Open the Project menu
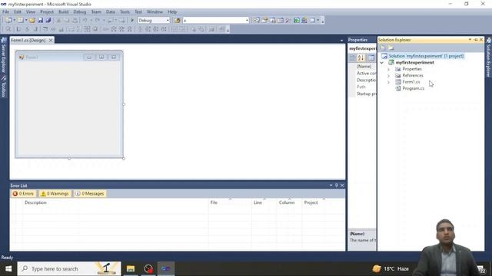Viewport: 492px width, 276px height. pyautogui.click(x=47, y=12)
